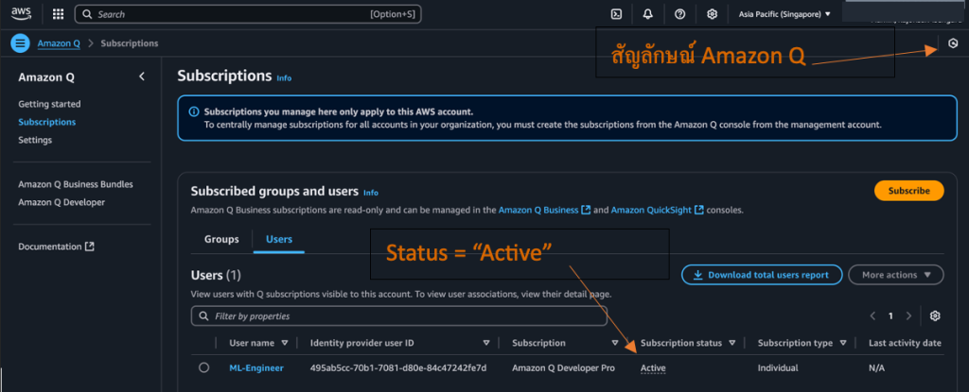
Task: Collapse the Amazon Q side navigation
Action: click(x=142, y=77)
